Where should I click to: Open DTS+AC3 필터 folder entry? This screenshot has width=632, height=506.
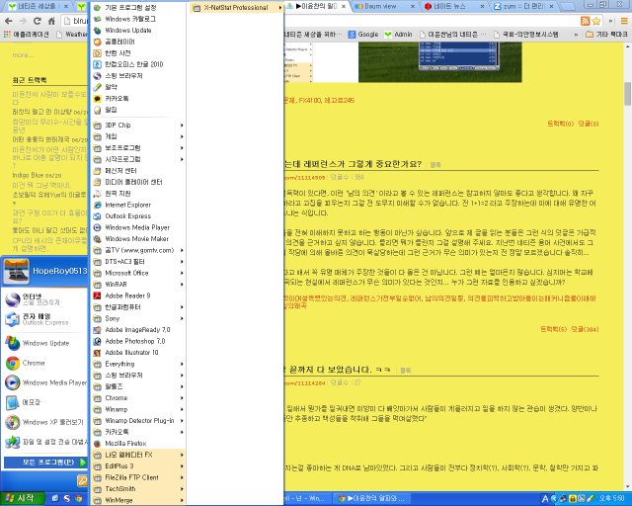(x=138, y=262)
